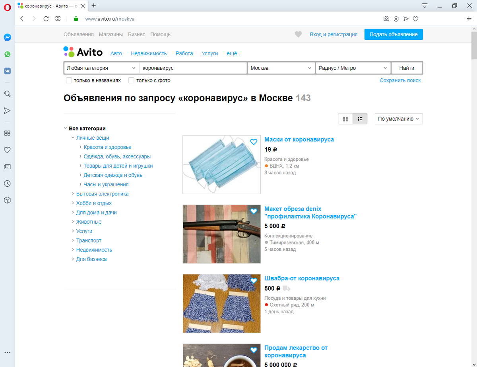This screenshot has height=367, width=477.
Task: Switch listings to grid view
Action: [345, 118]
